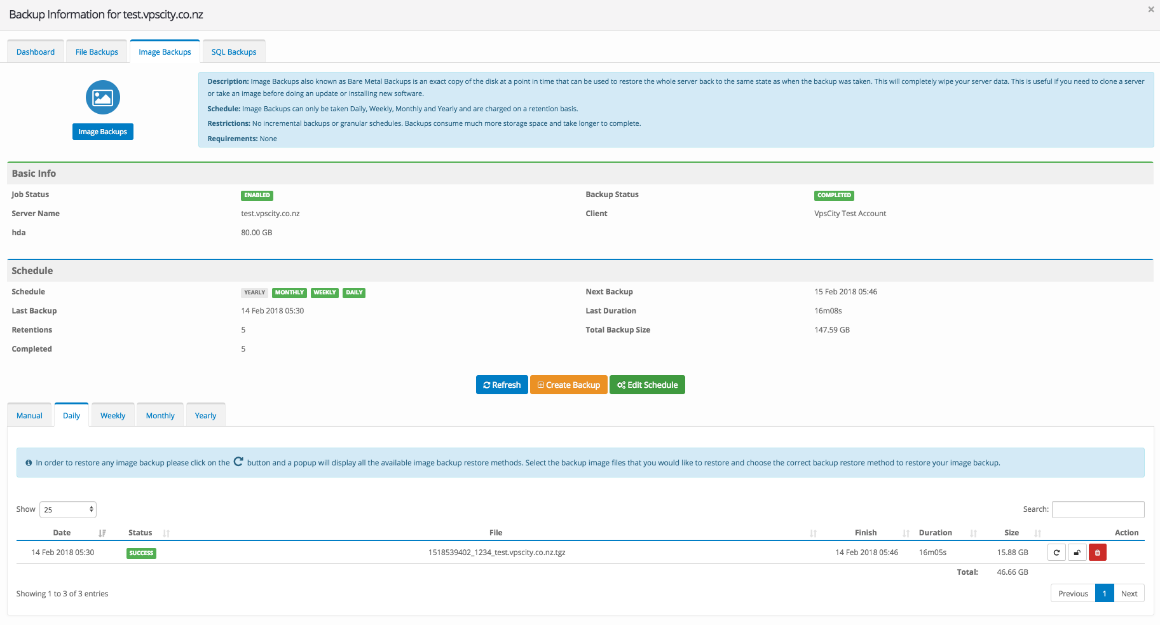Sort by Duration using its sort arrows
This screenshot has height=625, width=1160.
tap(973, 533)
